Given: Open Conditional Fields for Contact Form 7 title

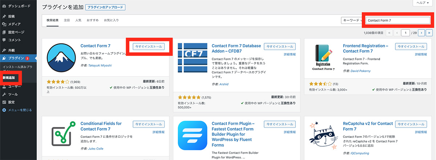Looking at the screenshot, I should (101, 126).
